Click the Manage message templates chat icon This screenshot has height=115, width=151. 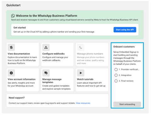point(46,73)
